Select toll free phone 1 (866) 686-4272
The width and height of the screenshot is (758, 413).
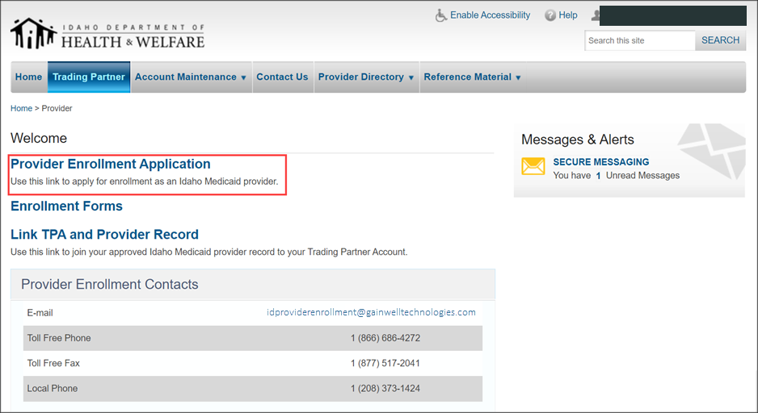(385, 338)
